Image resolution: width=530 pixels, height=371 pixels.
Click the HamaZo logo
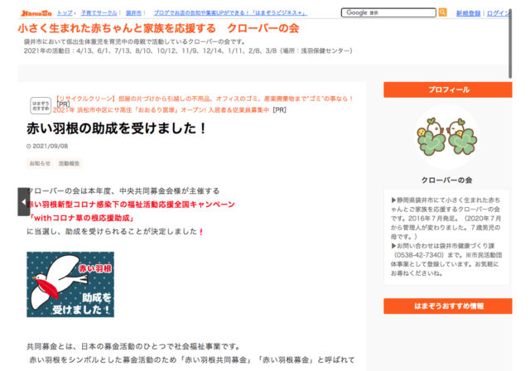[x=36, y=13]
